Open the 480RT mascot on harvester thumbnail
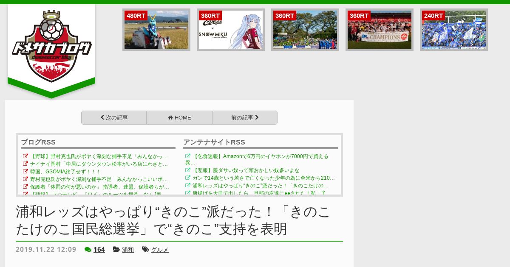Image resolution: width=510 pixels, height=267 pixels. click(x=156, y=30)
